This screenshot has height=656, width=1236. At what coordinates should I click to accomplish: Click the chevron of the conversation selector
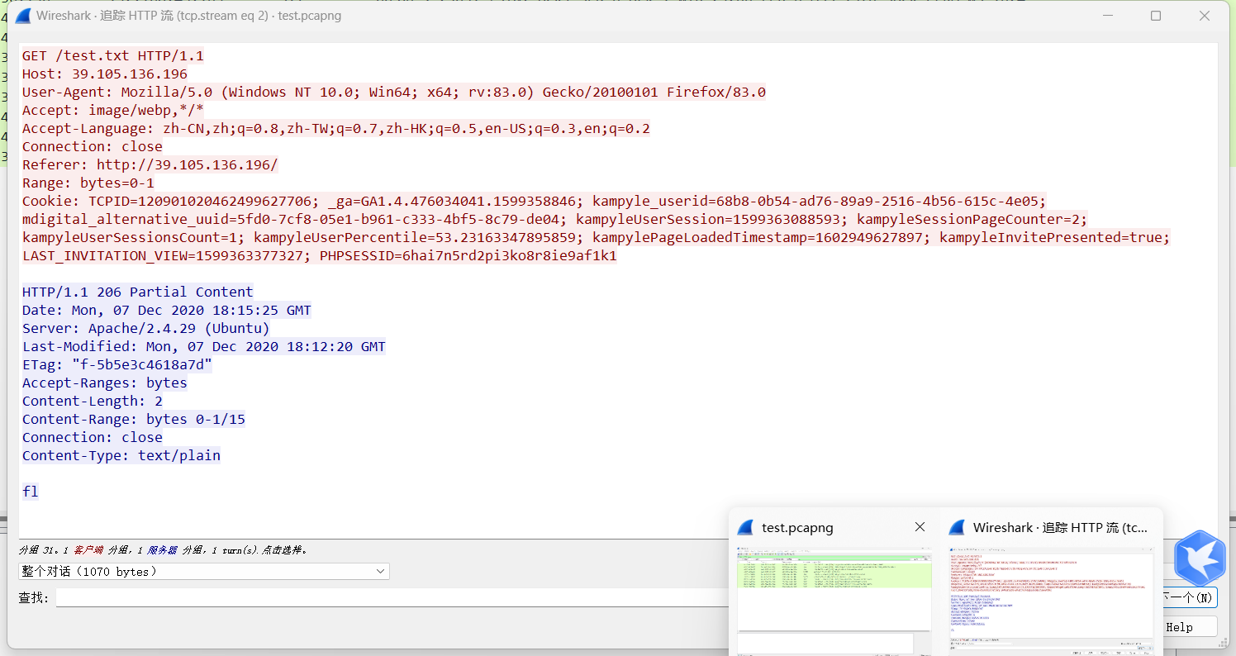pos(379,571)
